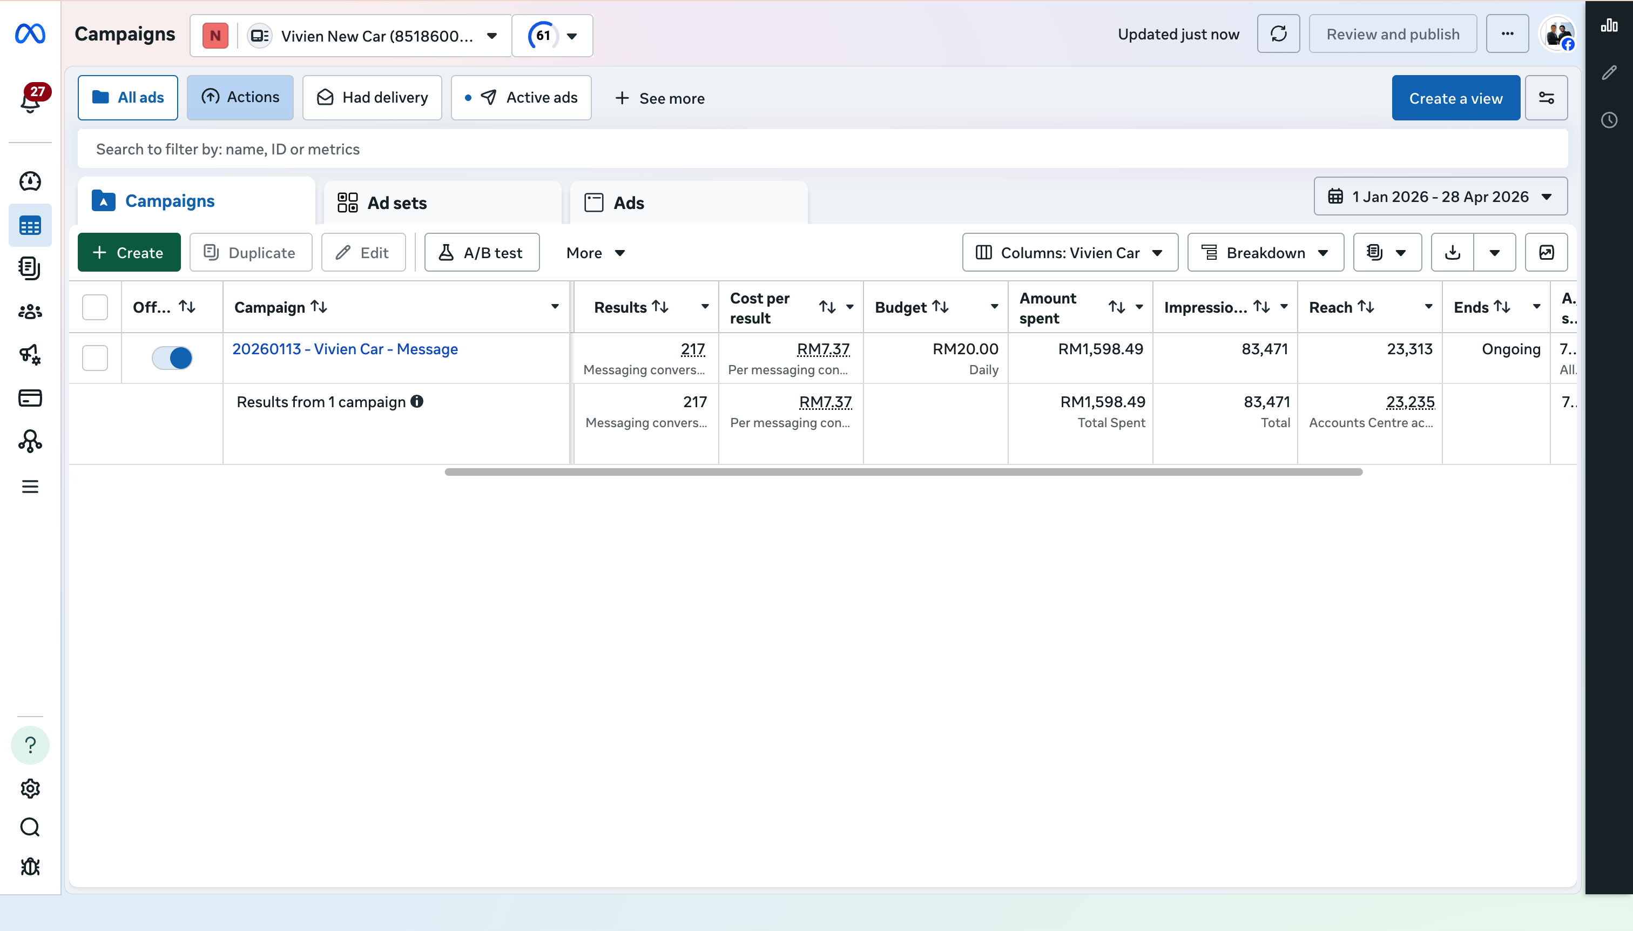Screen dimensions: 1633x931
Task: Open the reports dropdown button
Action: click(1387, 253)
